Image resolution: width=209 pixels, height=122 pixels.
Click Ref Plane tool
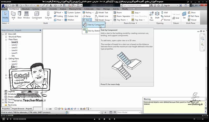193,16
